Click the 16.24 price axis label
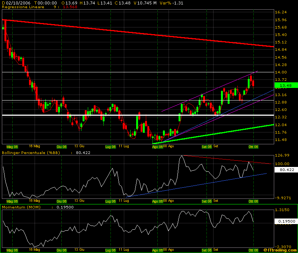Screen dimensions: 298x253 pos(281,12)
